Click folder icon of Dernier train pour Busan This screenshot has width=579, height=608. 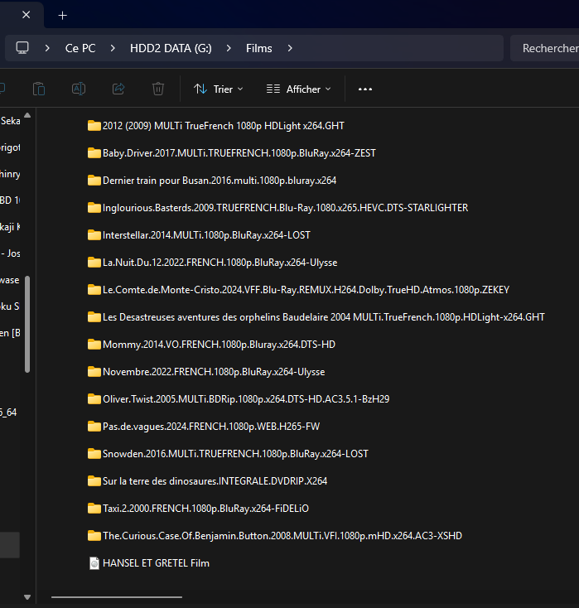(x=94, y=181)
